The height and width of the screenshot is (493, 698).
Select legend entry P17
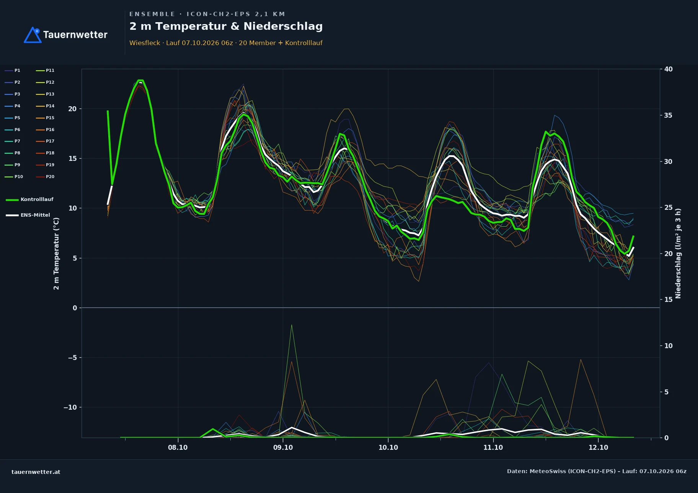coord(45,141)
